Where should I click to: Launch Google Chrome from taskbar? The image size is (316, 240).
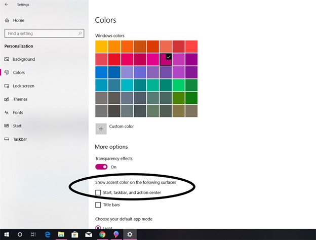click(x=102, y=234)
